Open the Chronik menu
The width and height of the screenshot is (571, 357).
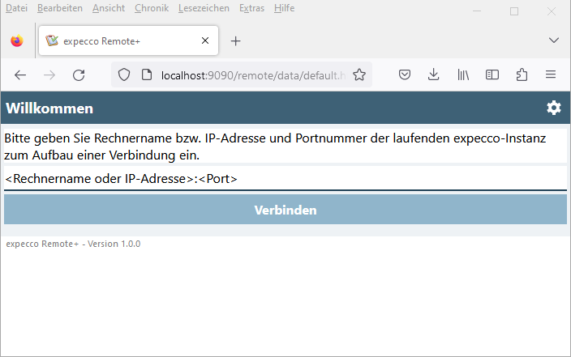[x=152, y=8]
